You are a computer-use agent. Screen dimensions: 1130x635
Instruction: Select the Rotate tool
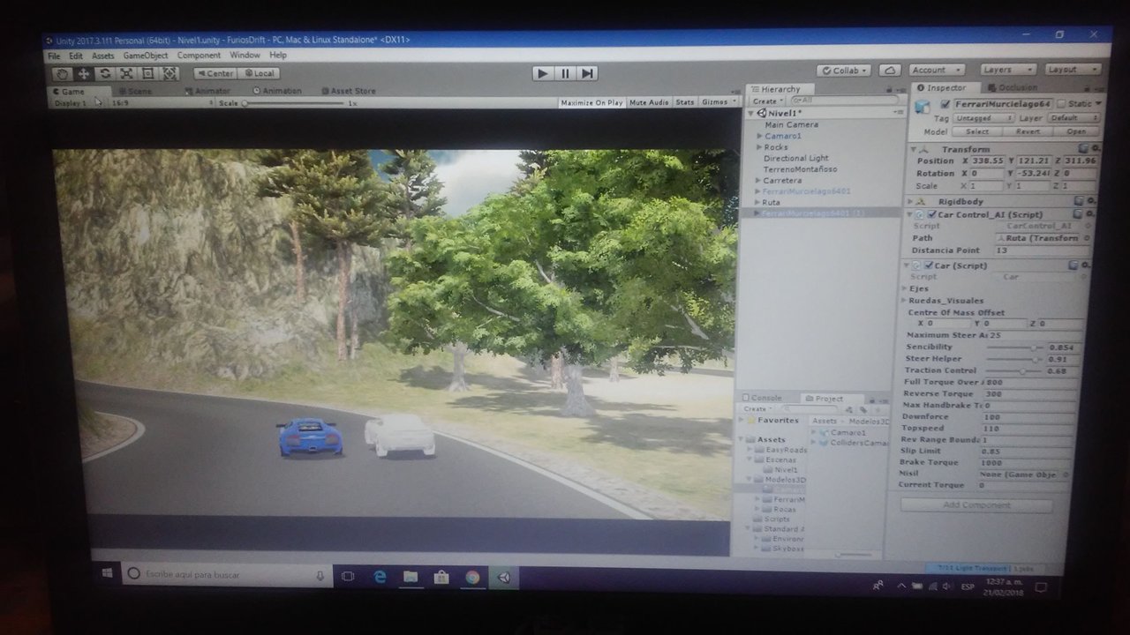[105, 73]
